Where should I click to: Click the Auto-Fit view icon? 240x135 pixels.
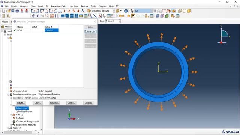click(52, 16)
